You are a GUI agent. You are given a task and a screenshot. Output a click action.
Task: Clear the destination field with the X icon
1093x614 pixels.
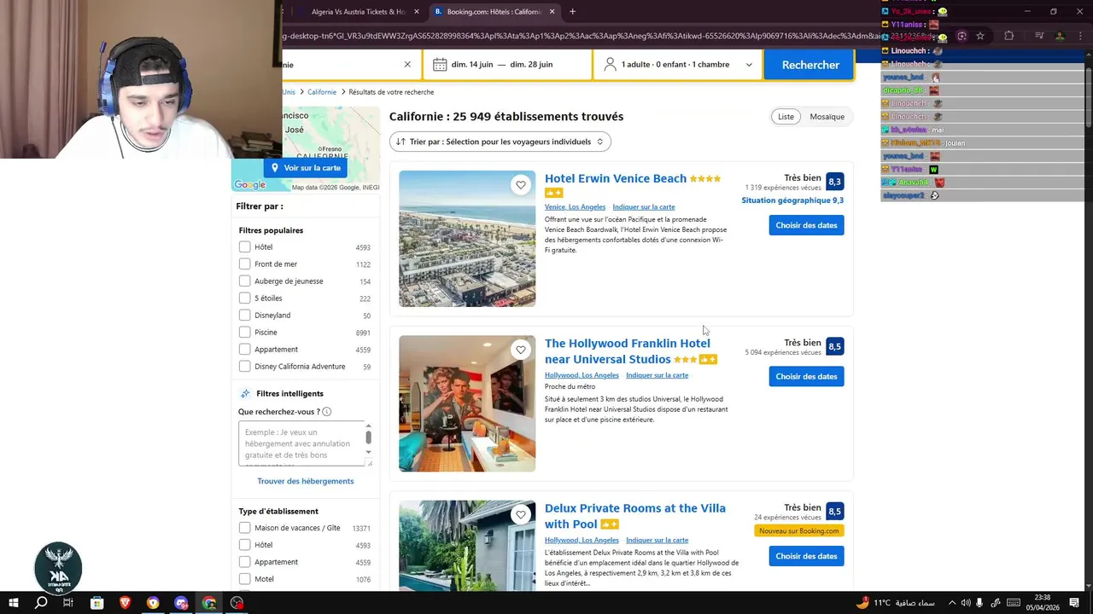(407, 64)
